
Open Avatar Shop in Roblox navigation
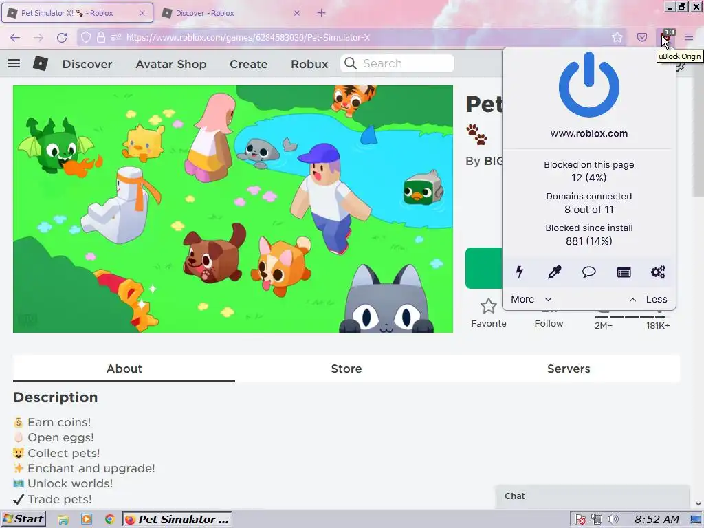[171, 64]
